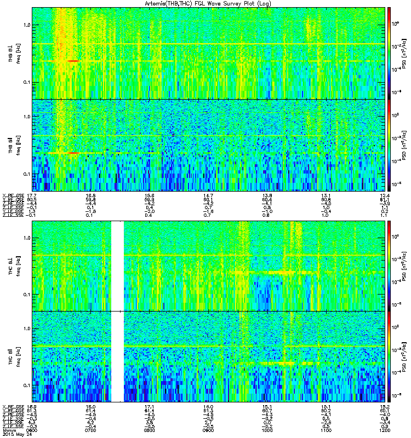Click the "16.8" value in the THB position table
The width and height of the screenshot is (411, 438).
(x=90, y=195)
